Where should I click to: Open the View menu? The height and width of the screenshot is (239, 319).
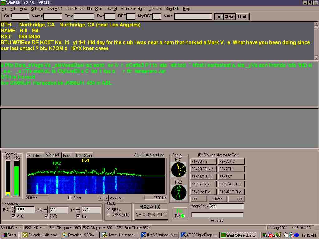tap(23, 9)
